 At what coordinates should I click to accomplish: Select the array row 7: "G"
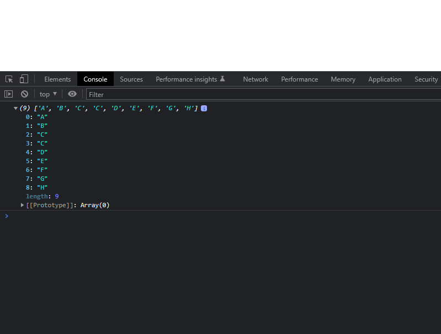pos(36,179)
